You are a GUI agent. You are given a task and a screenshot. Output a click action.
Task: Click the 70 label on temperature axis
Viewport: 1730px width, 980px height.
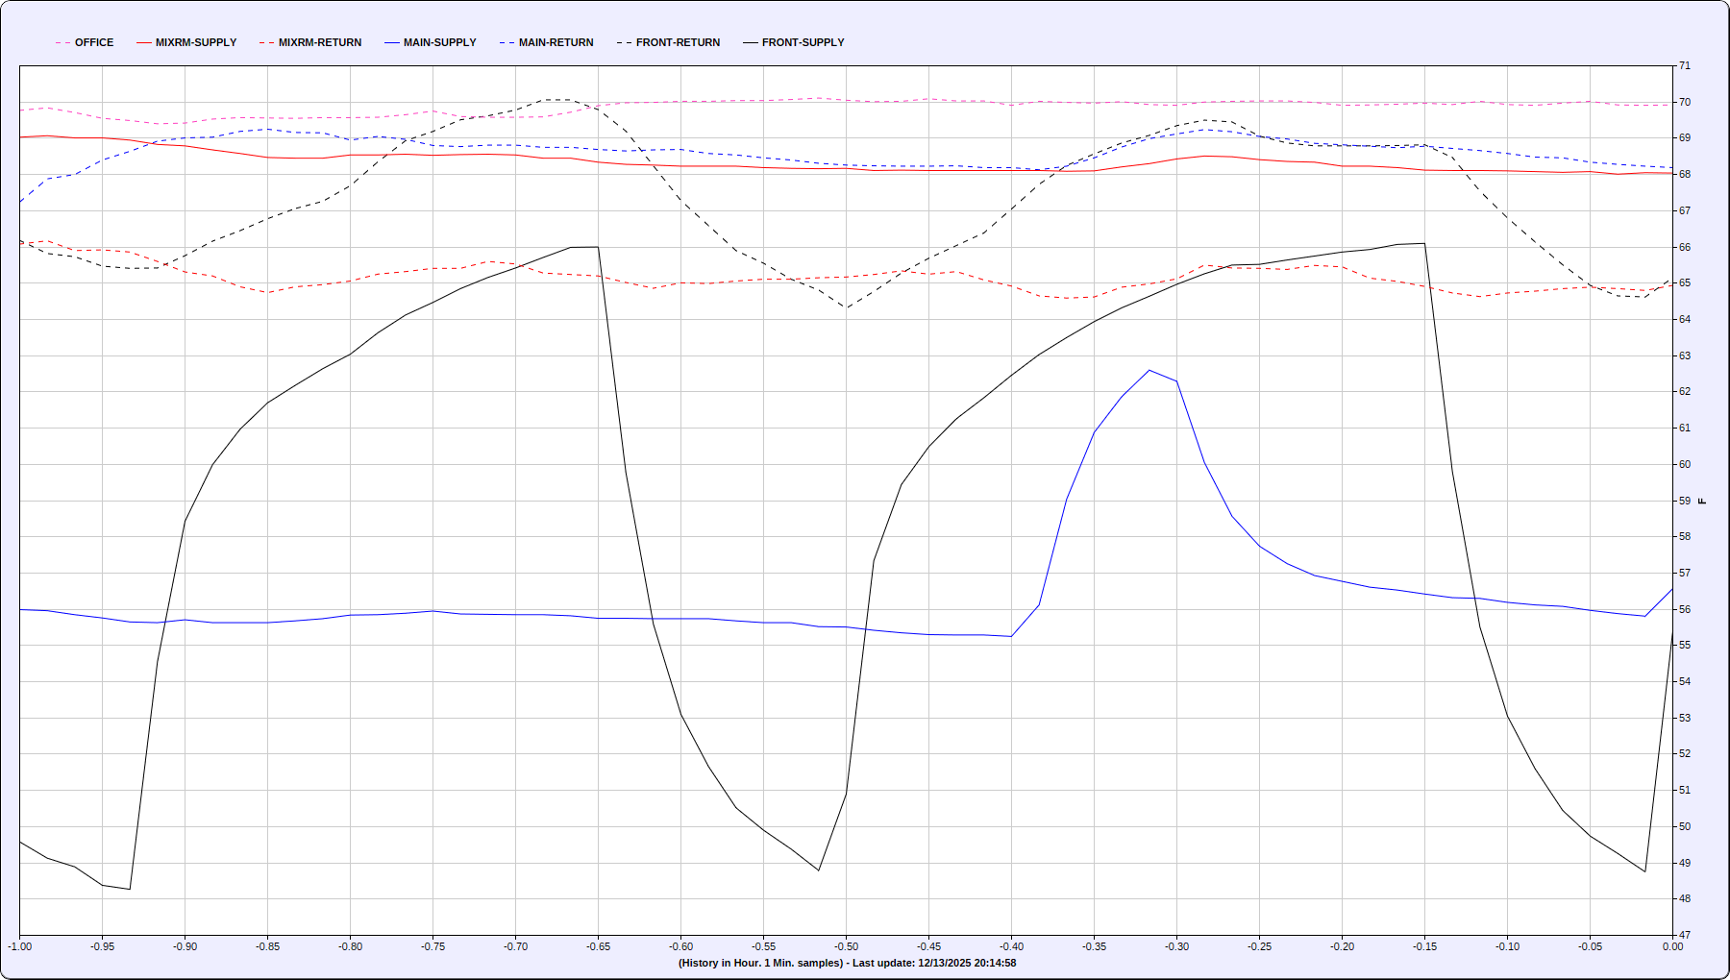(x=1685, y=102)
